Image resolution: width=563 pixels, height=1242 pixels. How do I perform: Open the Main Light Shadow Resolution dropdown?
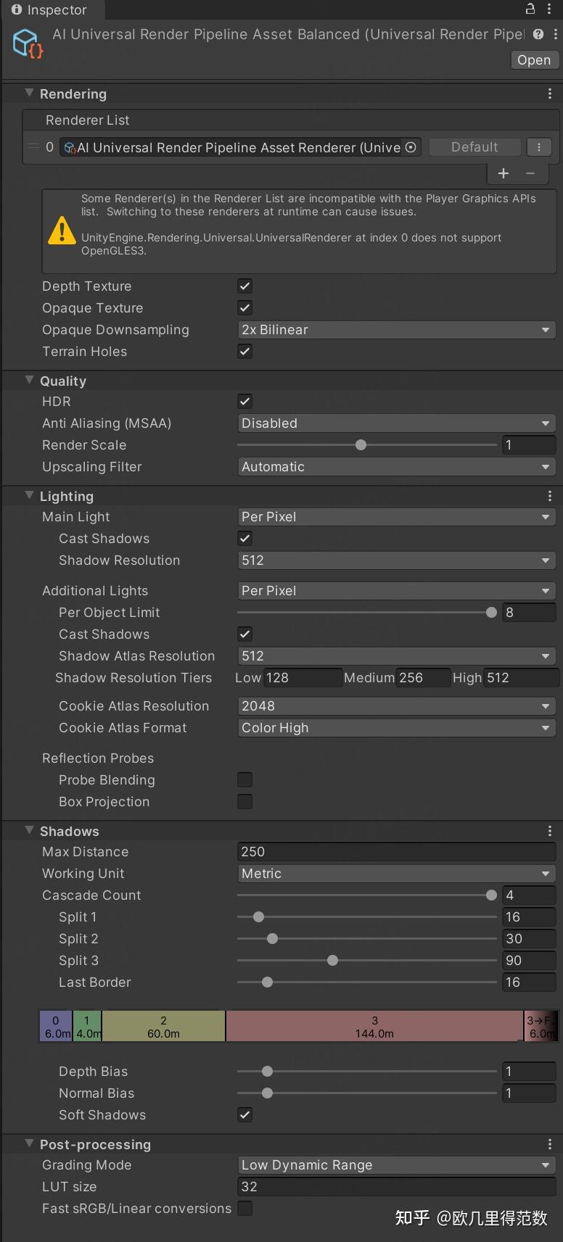point(397,560)
